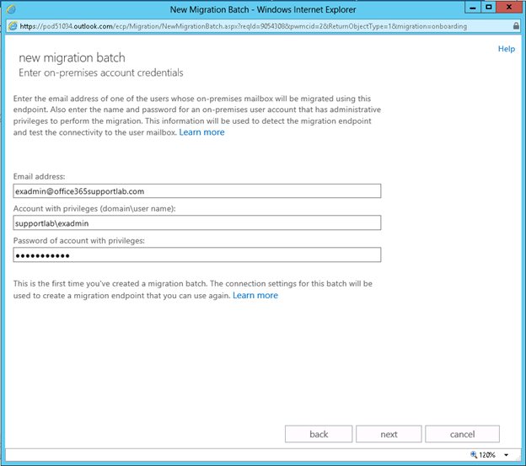This screenshot has width=526, height=466.
Task: Focus the Password of account field
Action: [197, 254]
